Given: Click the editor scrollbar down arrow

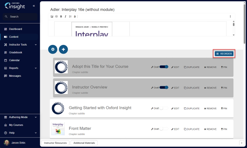Looking at the screenshot, I should click(x=234, y=35).
